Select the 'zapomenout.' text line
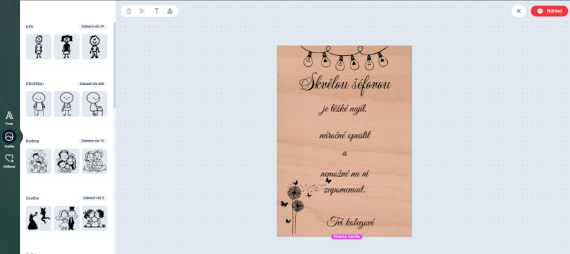Image resolution: width=570 pixels, height=254 pixels. point(344,190)
